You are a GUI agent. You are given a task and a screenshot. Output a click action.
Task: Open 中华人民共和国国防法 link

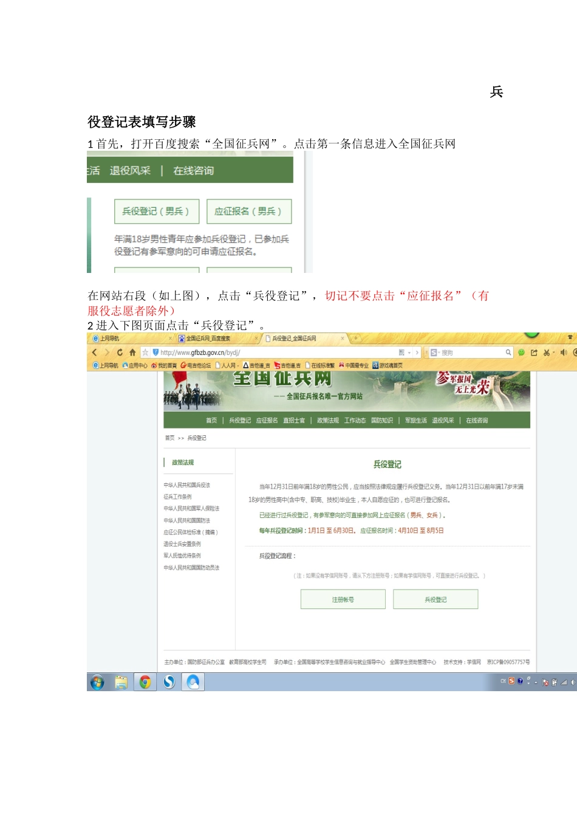(186, 521)
